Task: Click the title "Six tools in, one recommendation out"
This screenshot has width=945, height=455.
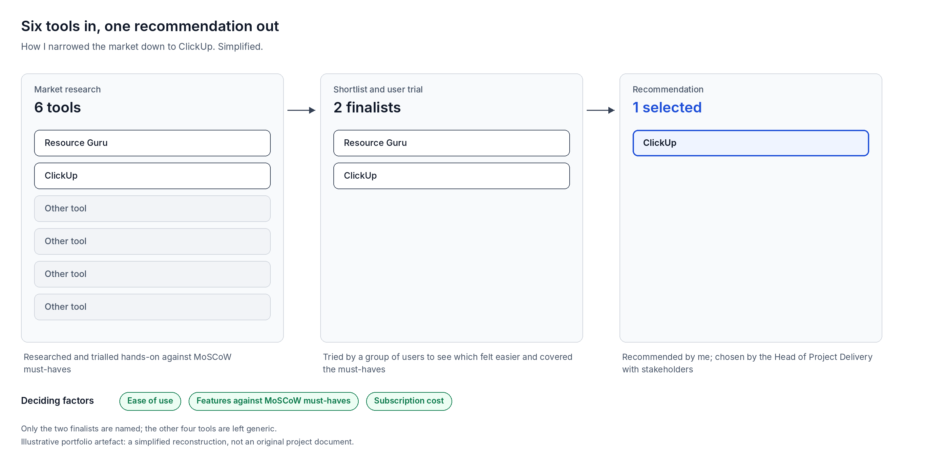Action: point(150,27)
